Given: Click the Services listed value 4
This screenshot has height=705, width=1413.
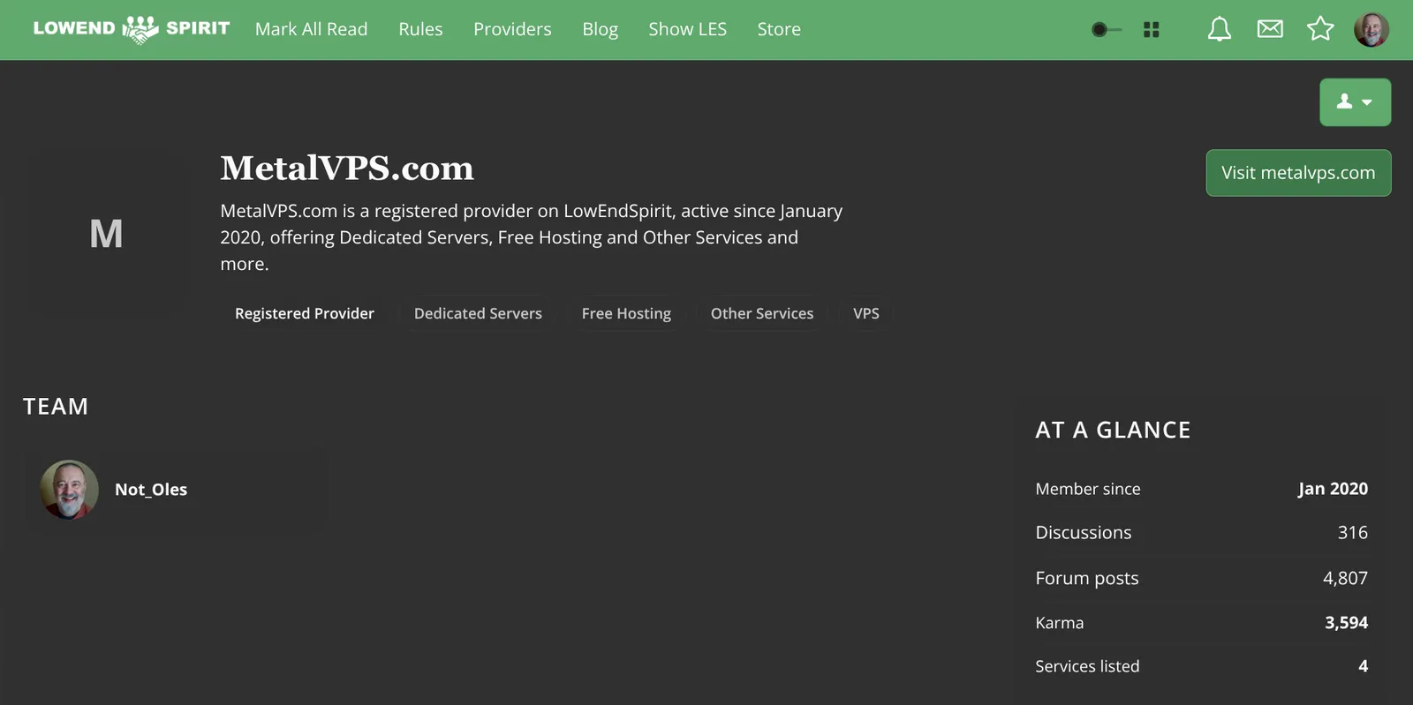Looking at the screenshot, I should pyautogui.click(x=1363, y=666).
